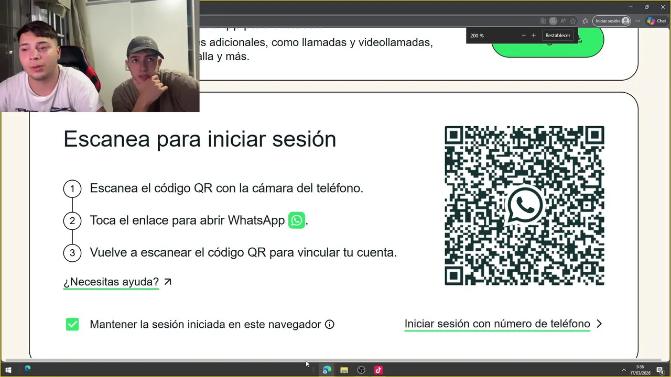Open the Windows Start button
671x377 pixels.
click(x=8, y=370)
